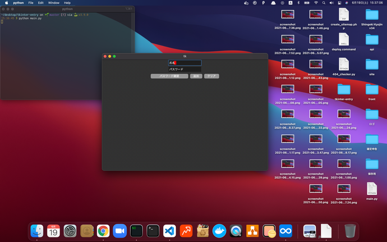Click the python terminal window title bar
Image resolution: width=387 pixels, height=242 pixels.
click(67, 9)
